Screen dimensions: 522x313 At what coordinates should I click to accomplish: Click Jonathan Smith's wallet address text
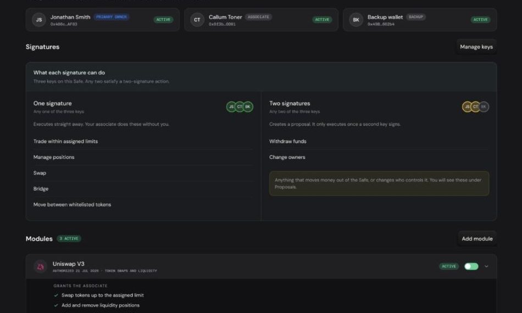64,24
